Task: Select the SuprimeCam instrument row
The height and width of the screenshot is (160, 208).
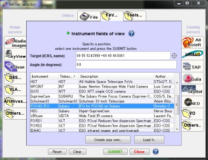Action: tap(102, 96)
